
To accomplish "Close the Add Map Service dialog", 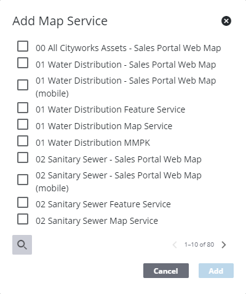I will (226, 21).
